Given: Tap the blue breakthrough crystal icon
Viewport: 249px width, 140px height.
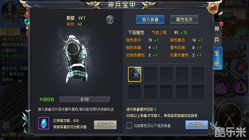Looking at the screenshot, I should pyautogui.click(x=44, y=123).
